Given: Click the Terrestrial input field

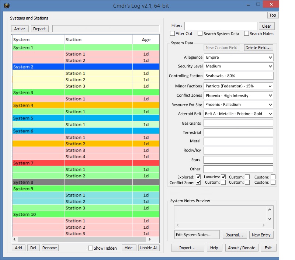Looking at the screenshot, I should pos(238,132).
